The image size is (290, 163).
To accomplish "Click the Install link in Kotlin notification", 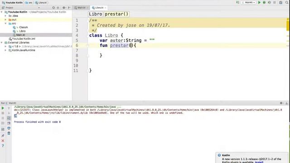I will [x=259, y=162].
